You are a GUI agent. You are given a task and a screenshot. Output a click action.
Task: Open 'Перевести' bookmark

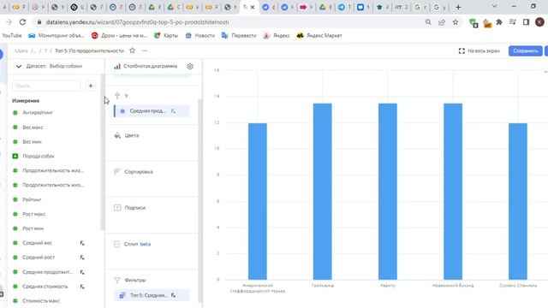[239, 36]
